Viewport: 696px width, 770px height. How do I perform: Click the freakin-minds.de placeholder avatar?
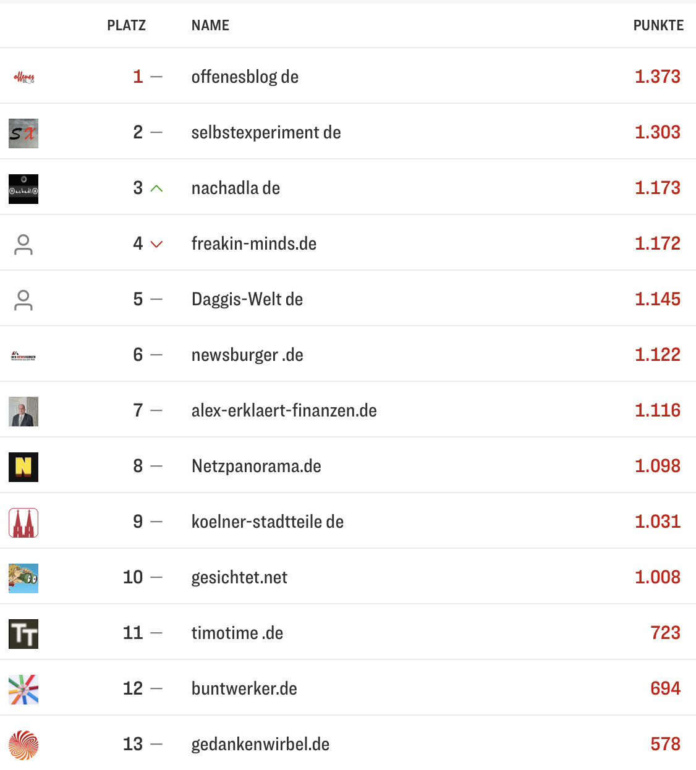(23, 245)
